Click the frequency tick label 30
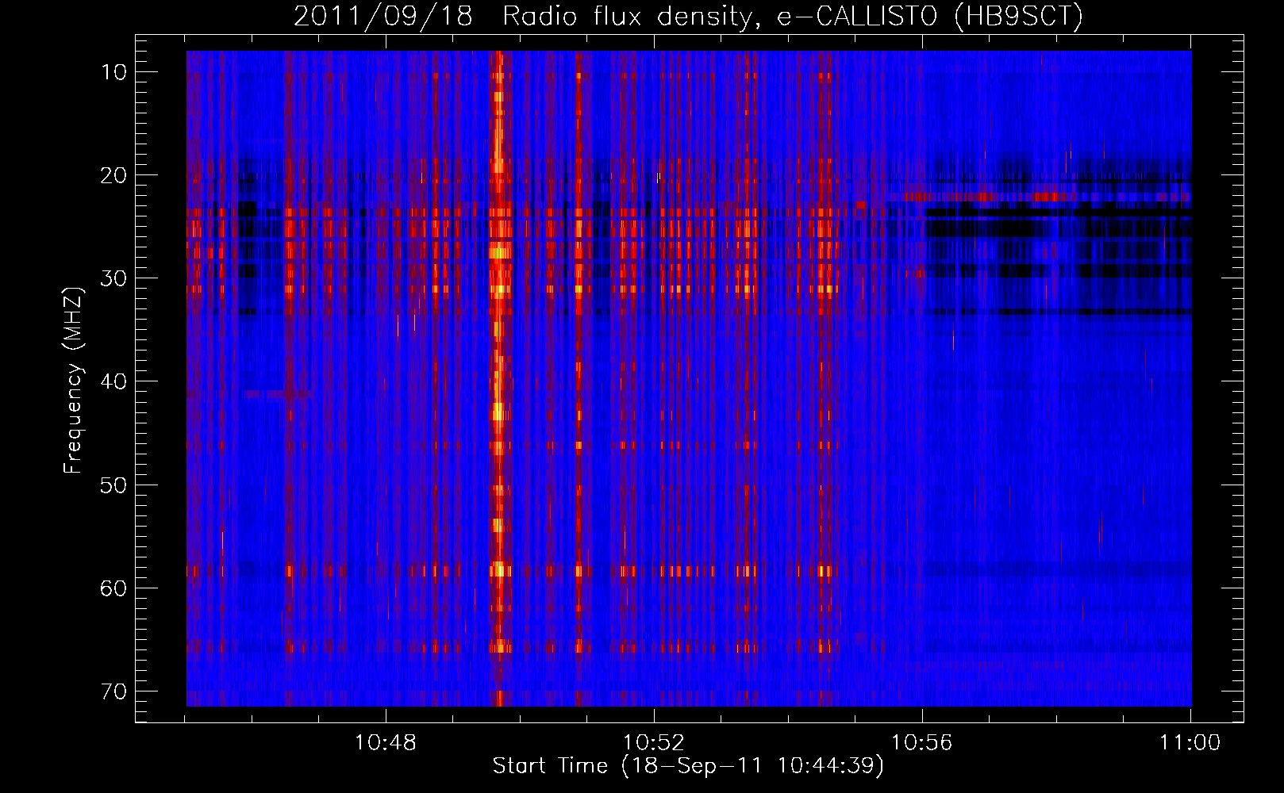Image resolution: width=1284 pixels, height=793 pixels. [113, 278]
